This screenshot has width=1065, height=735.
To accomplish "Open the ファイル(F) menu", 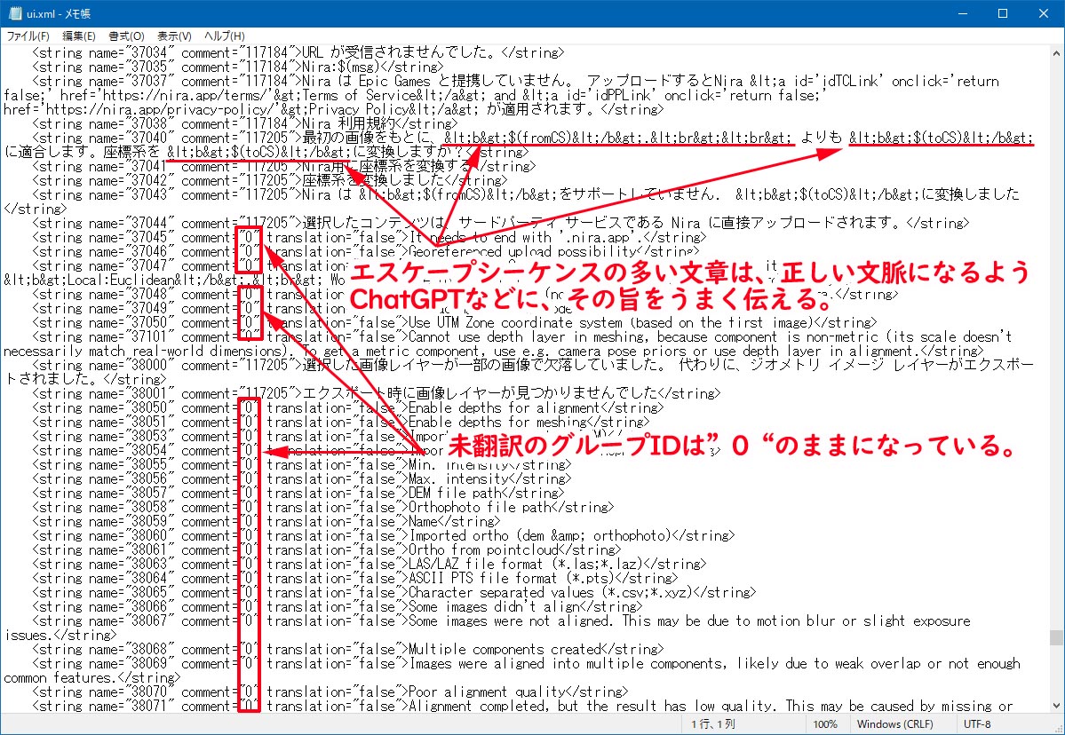I will (x=28, y=36).
